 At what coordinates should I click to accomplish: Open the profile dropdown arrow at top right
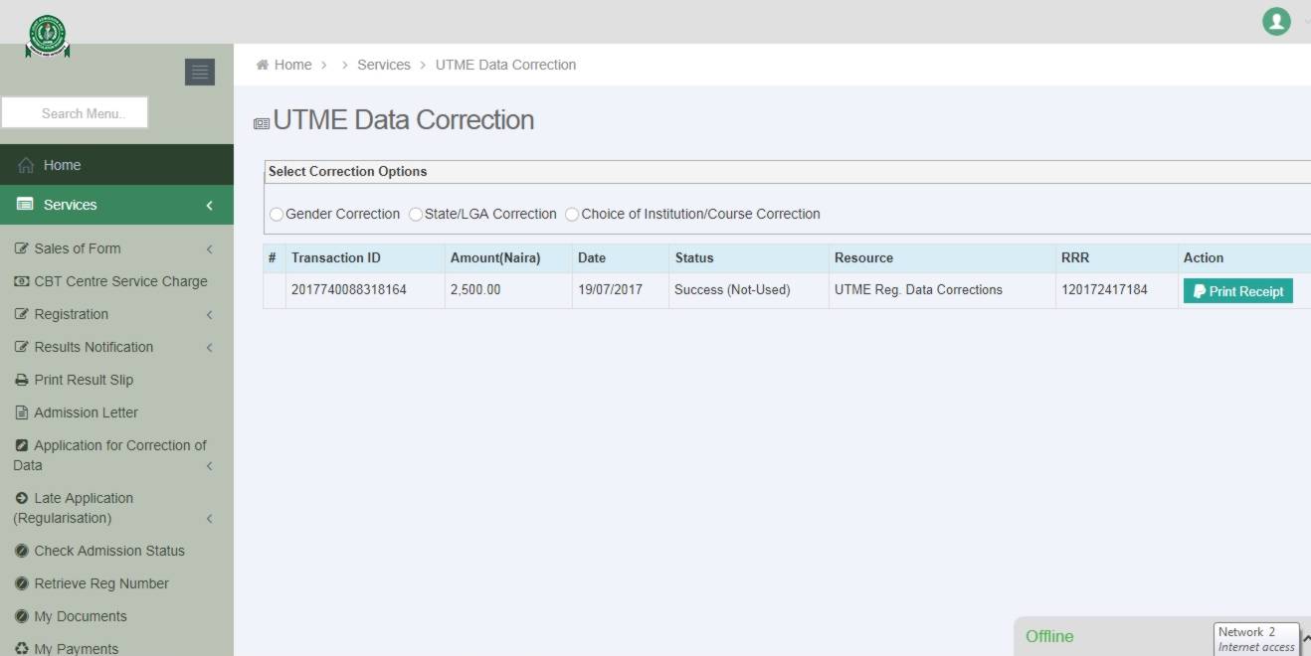pos(1306,22)
